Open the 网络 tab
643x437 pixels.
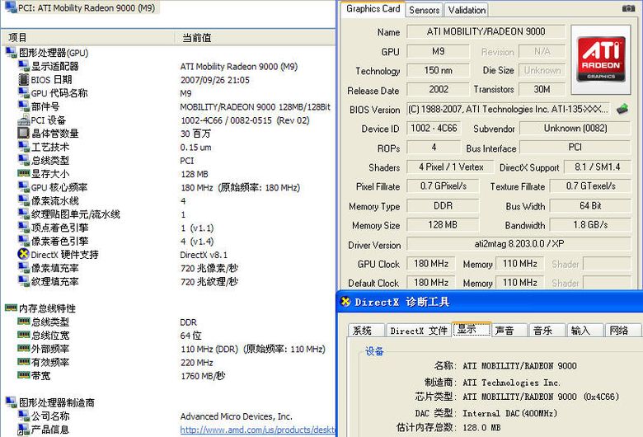pos(622,331)
